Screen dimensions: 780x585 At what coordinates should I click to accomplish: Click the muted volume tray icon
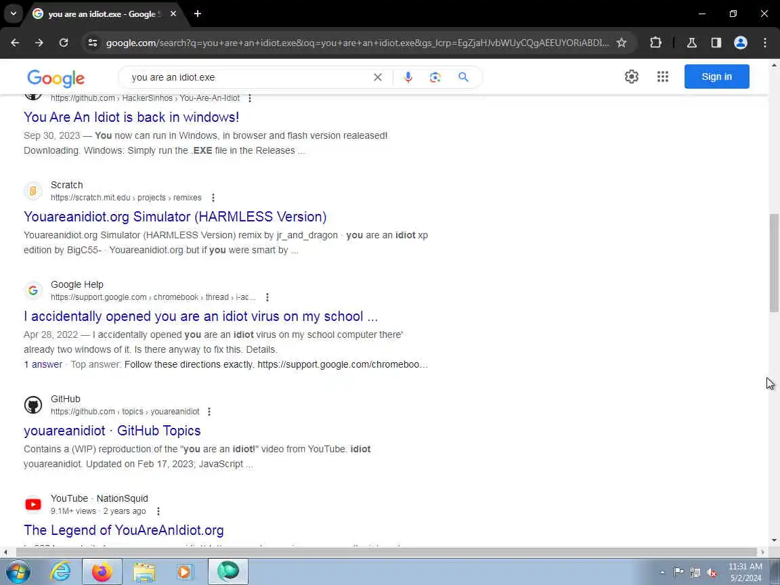(712, 573)
